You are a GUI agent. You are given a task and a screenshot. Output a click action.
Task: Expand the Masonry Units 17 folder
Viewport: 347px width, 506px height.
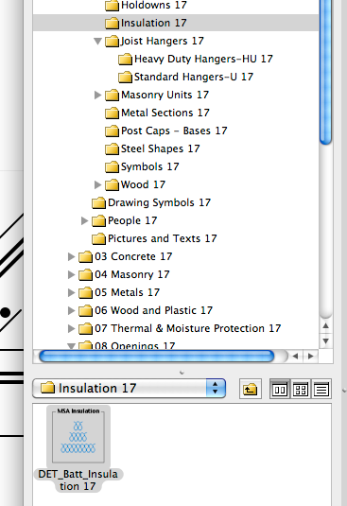click(x=97, y=95)
